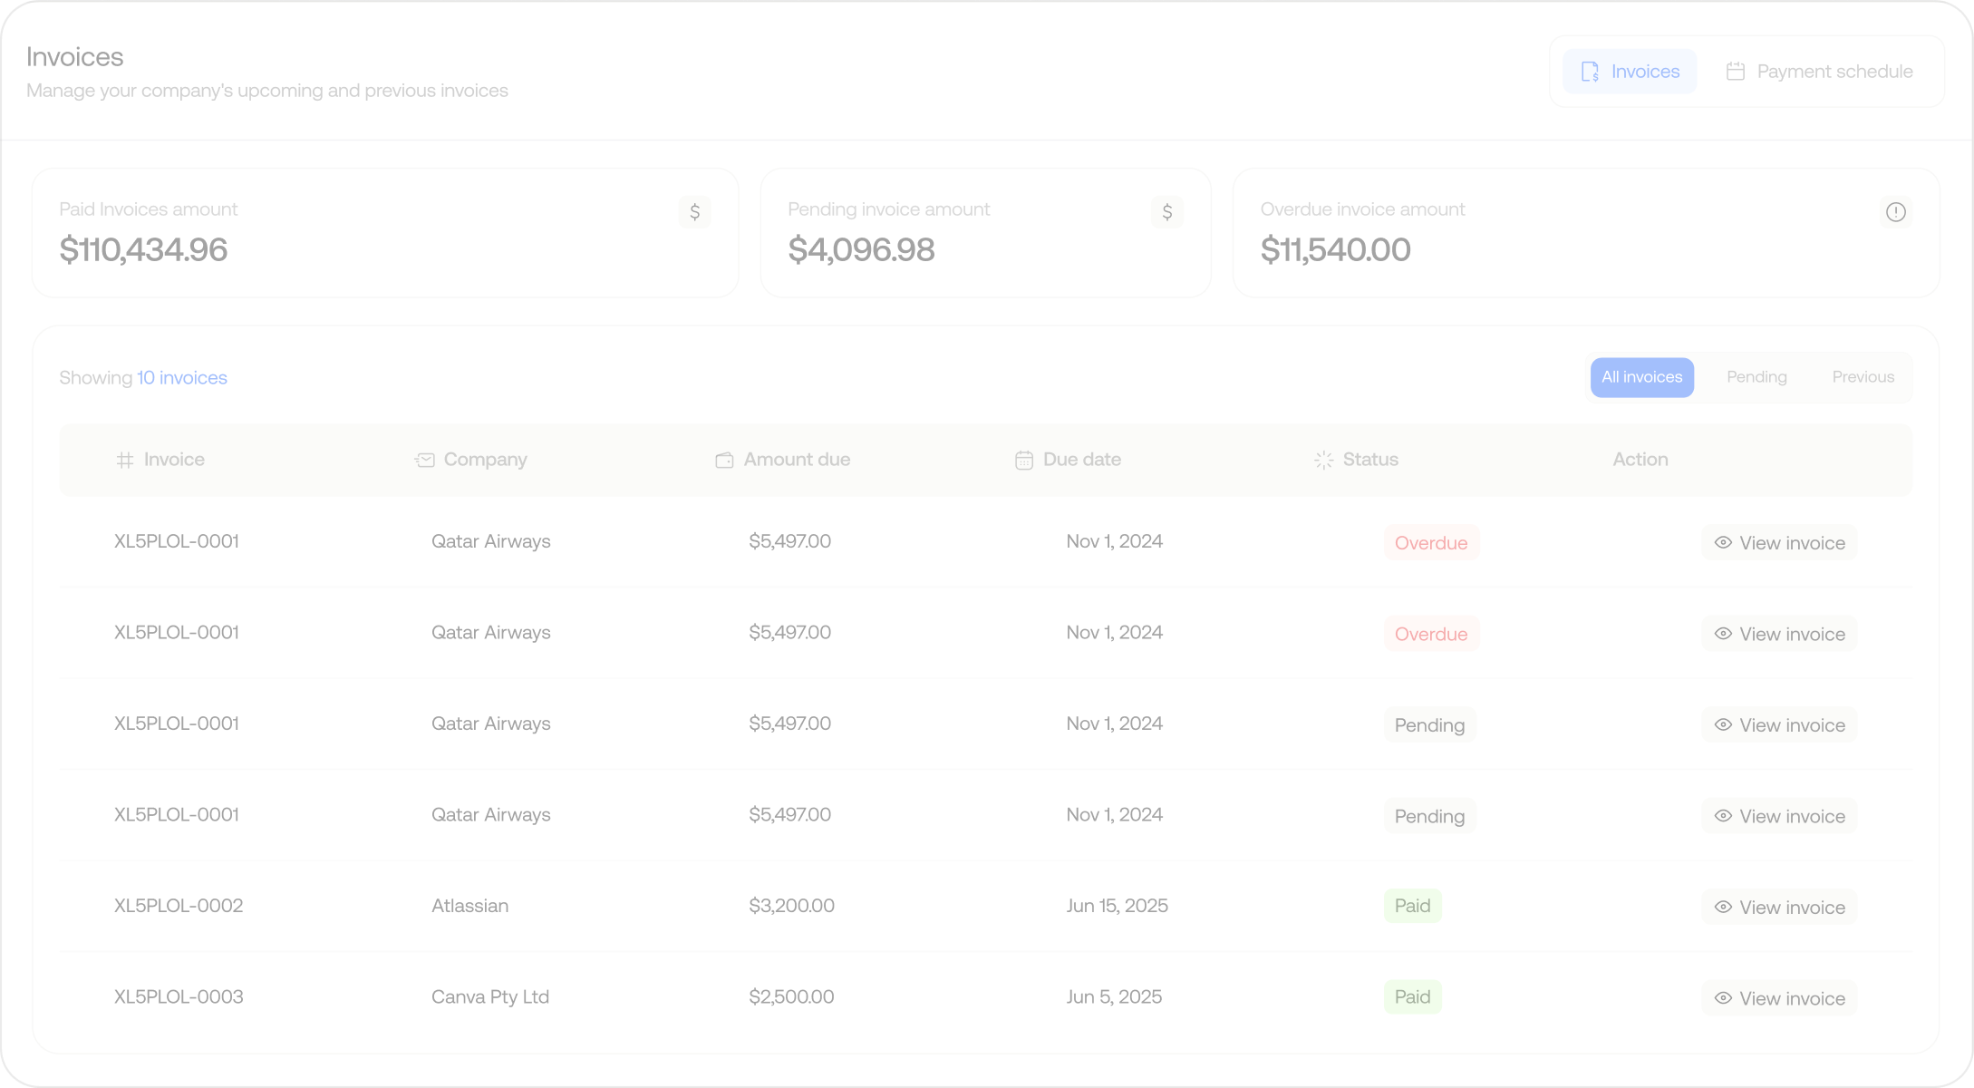Viewport: 1974px width, 1088px height.
Task: Show Previous invoices filter
Action: [1863, 377]
